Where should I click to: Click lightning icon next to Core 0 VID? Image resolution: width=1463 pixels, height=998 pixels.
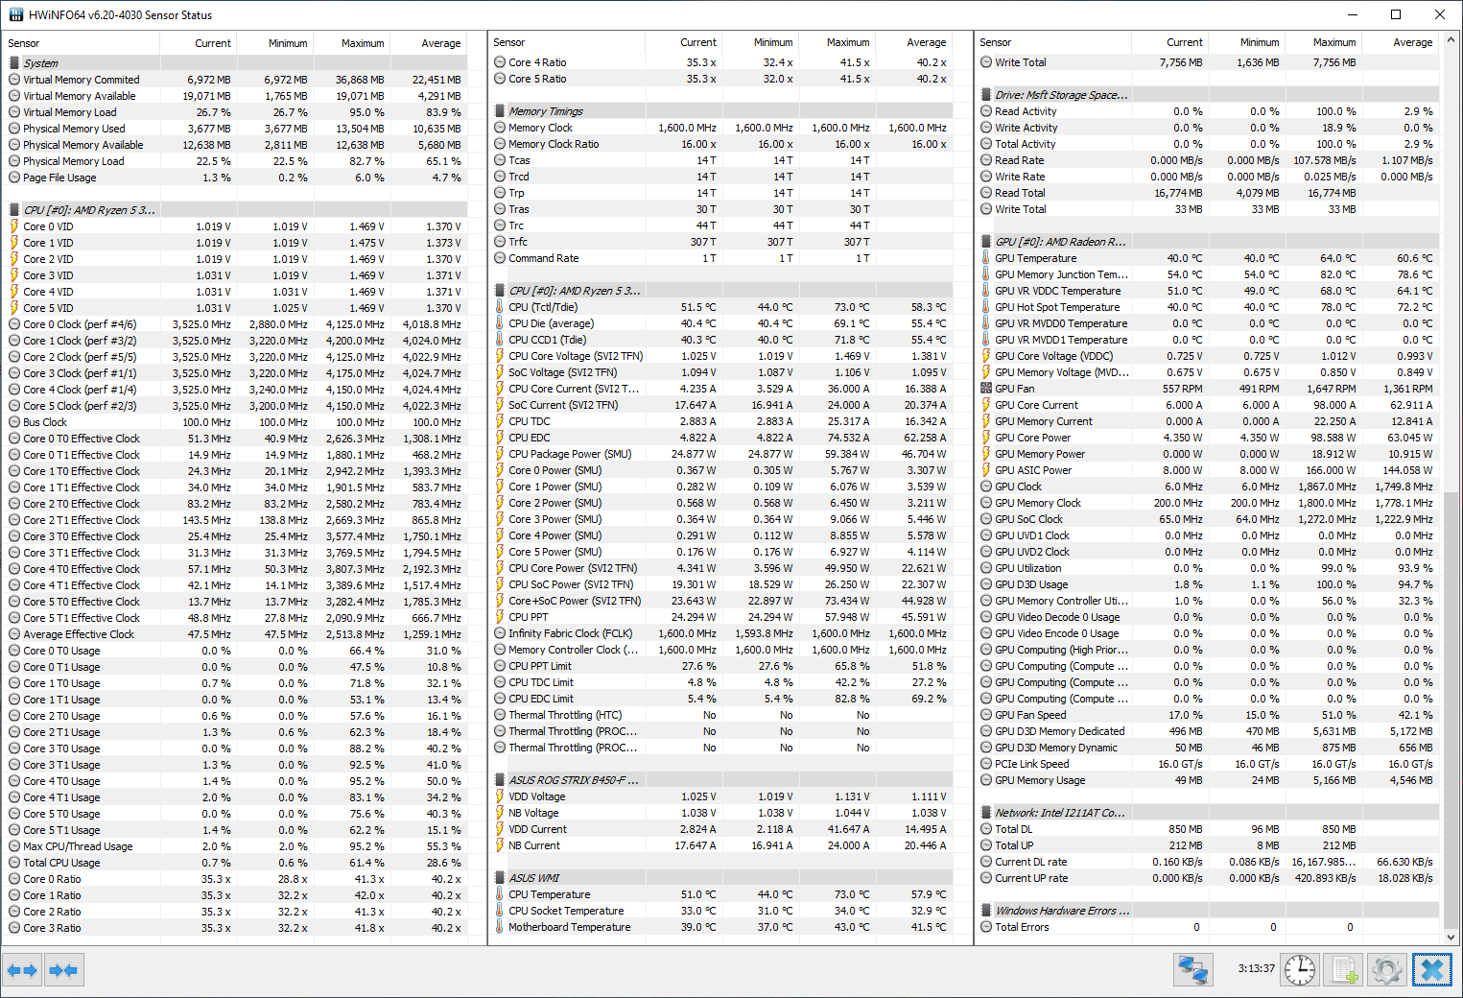coord(14,226)
